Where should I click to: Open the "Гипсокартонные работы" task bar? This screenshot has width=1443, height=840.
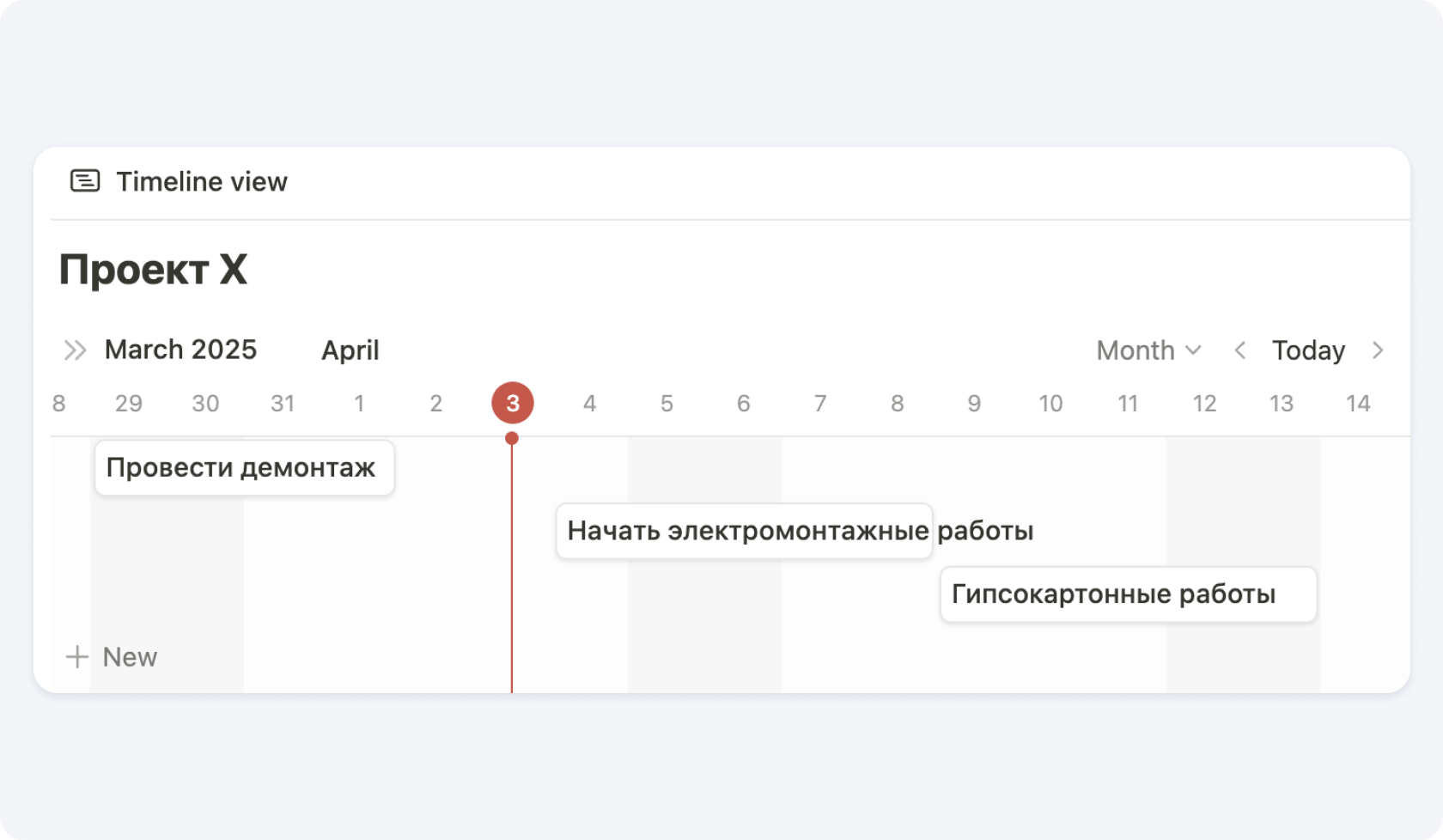pyautogui.click(x=1128, y=594)
